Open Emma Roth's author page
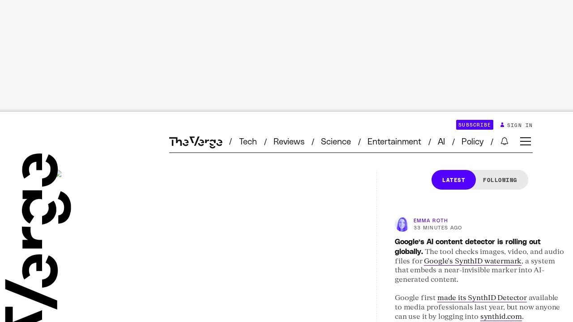The image size is (573, 322). coord(431,220)
